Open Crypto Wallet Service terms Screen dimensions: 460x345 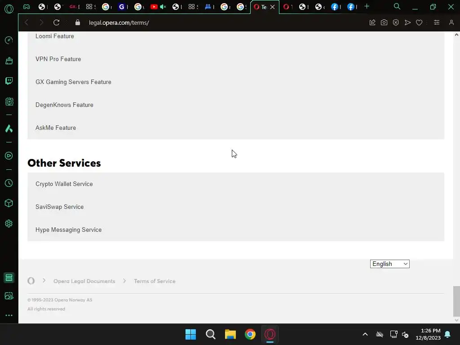point(64,184)
